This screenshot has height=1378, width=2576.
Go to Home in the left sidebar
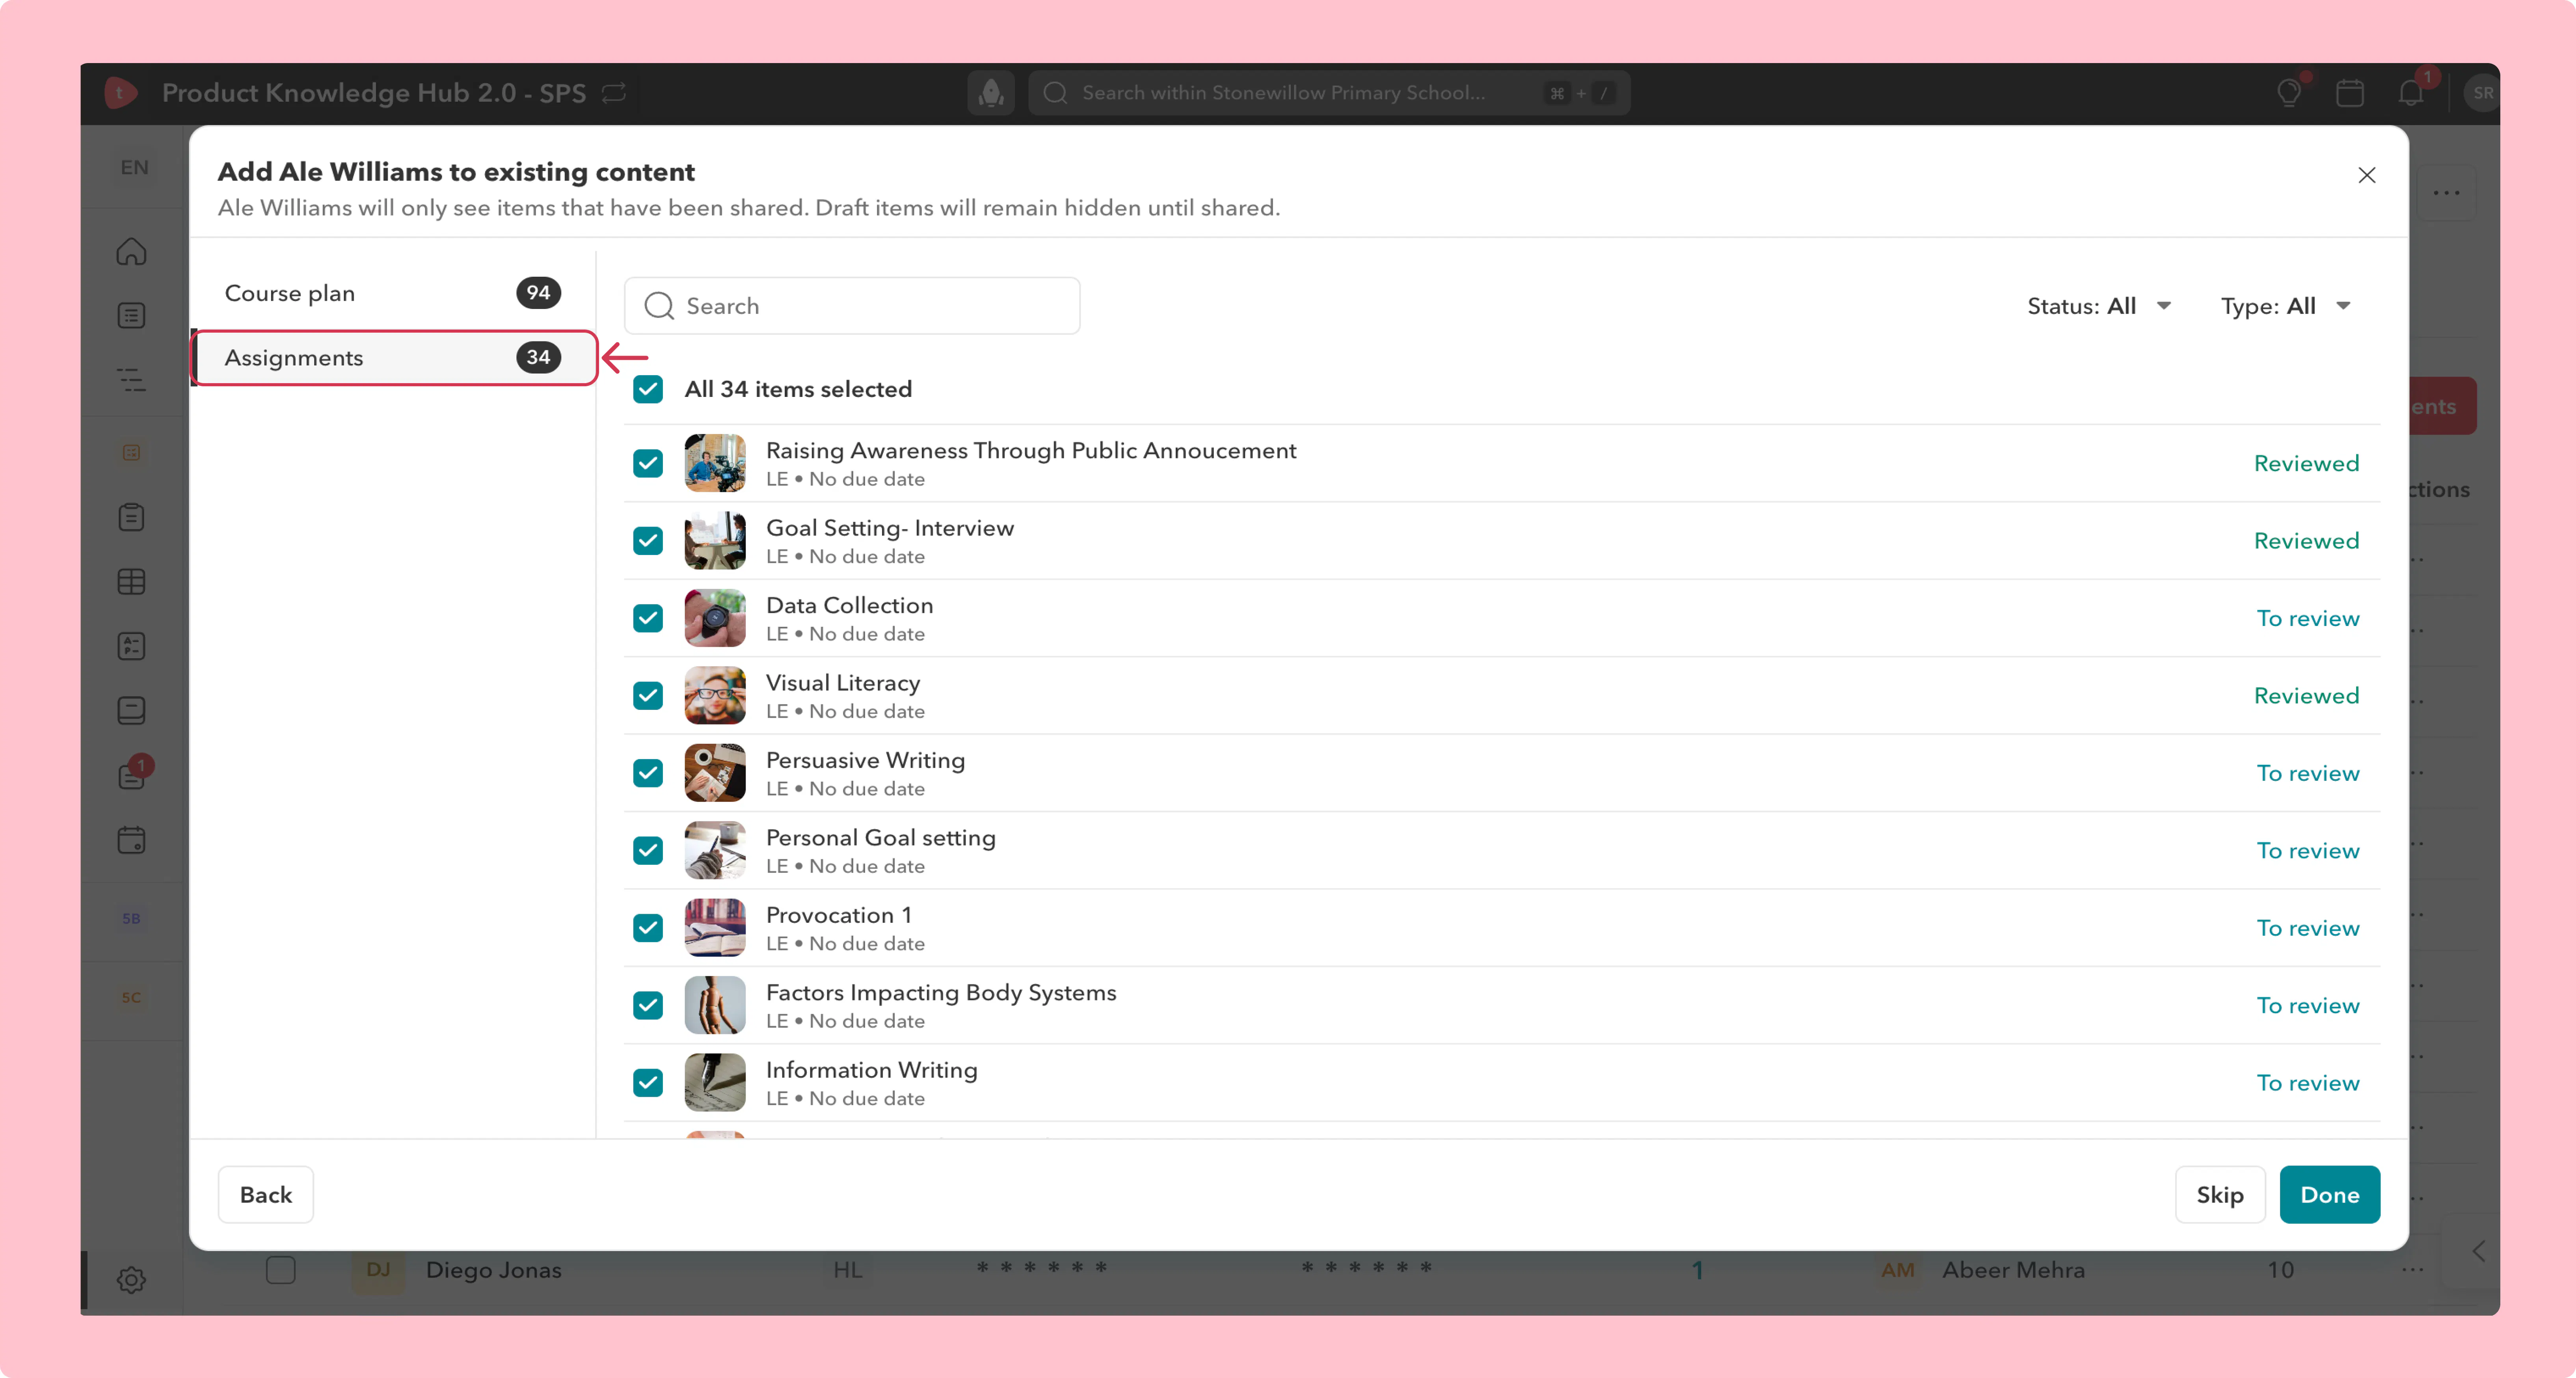click(131, 251)
